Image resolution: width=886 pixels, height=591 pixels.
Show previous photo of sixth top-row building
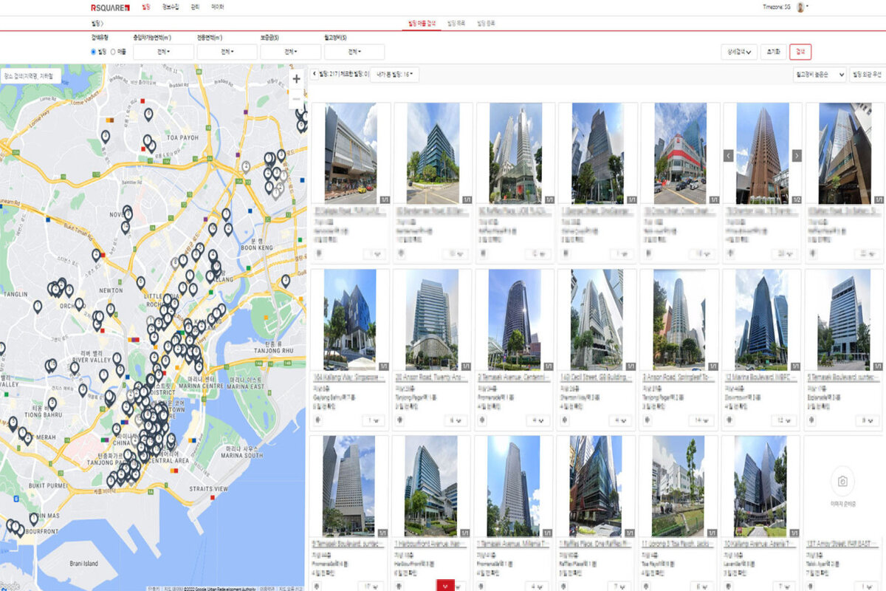728,155
